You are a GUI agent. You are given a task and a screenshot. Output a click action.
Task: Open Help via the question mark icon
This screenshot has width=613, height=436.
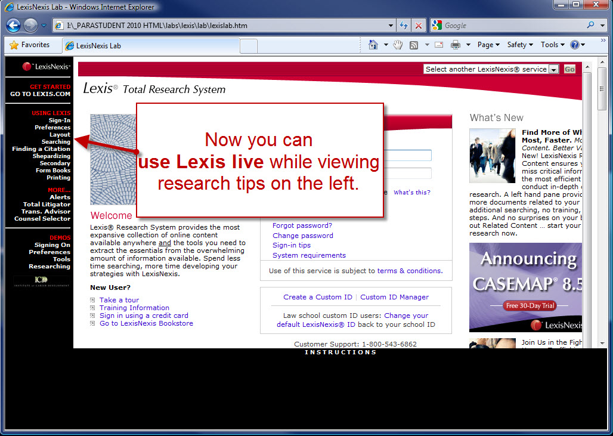tap(574, 45)
